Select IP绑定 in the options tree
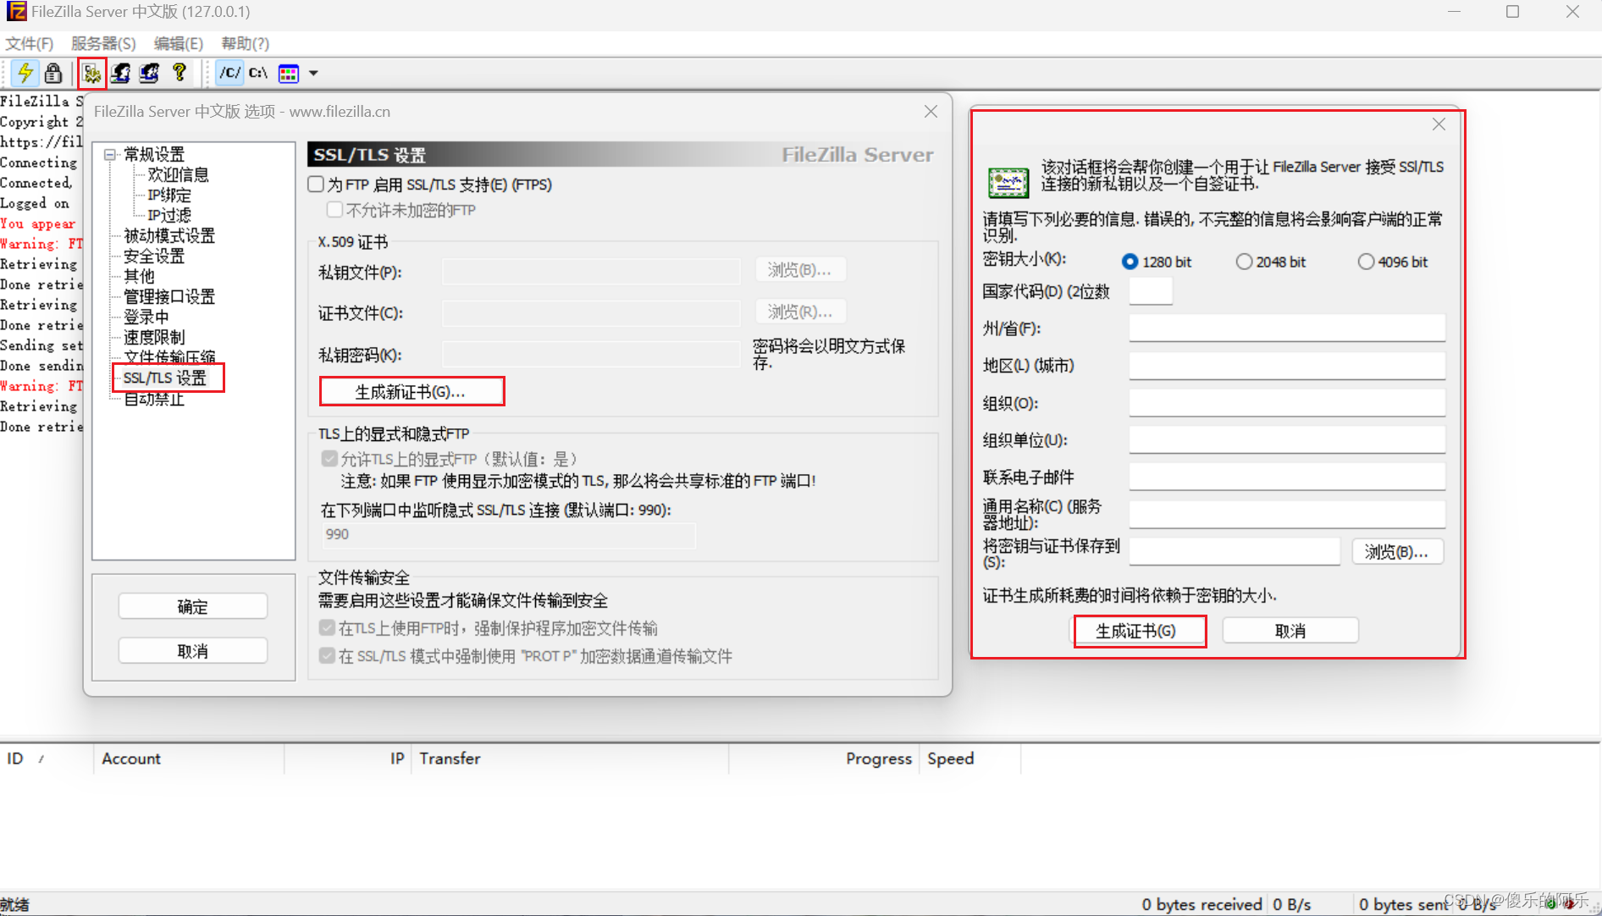 (x=169, y=195)
